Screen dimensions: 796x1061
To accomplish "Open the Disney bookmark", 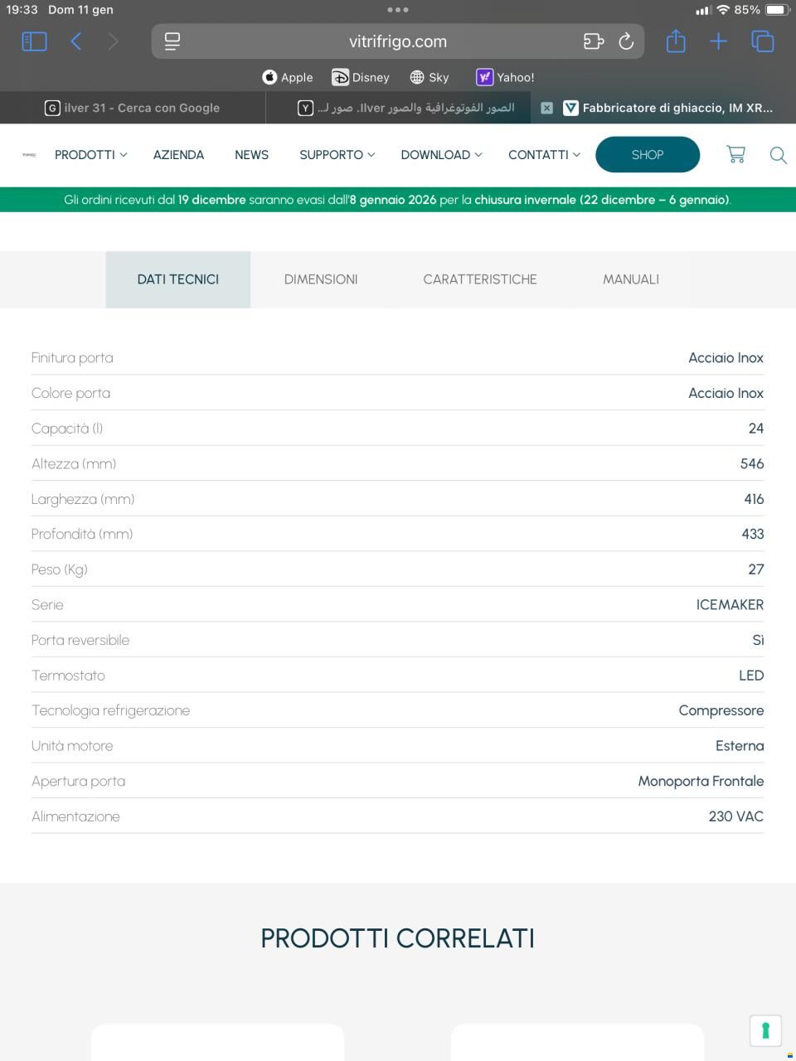I will 361,77.
